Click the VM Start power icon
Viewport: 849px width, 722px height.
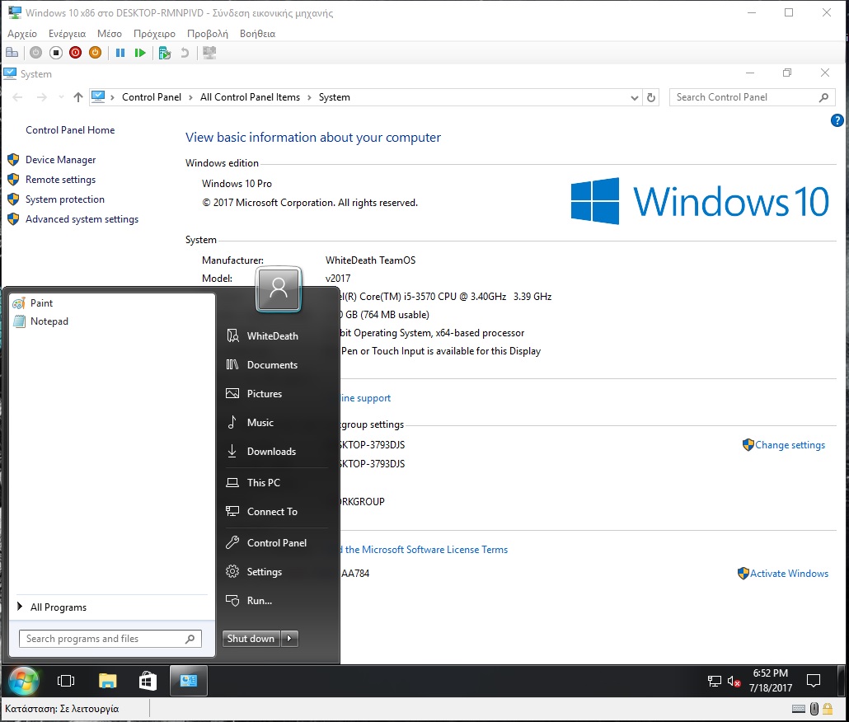pyautogui.click(x=35, y=53)
